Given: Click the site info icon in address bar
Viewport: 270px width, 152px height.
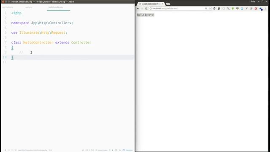Looking at the screenshot, I should click(x=151, y=8).
